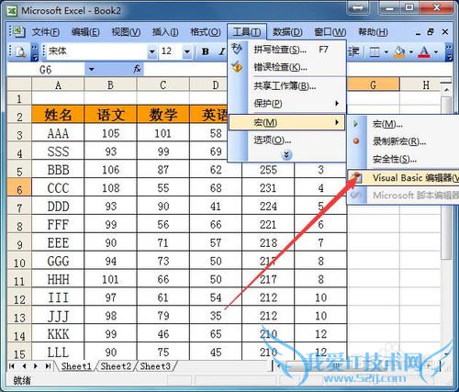
Task: Expand the Tools menu with double chevron
Action: (x=286, y=155)
